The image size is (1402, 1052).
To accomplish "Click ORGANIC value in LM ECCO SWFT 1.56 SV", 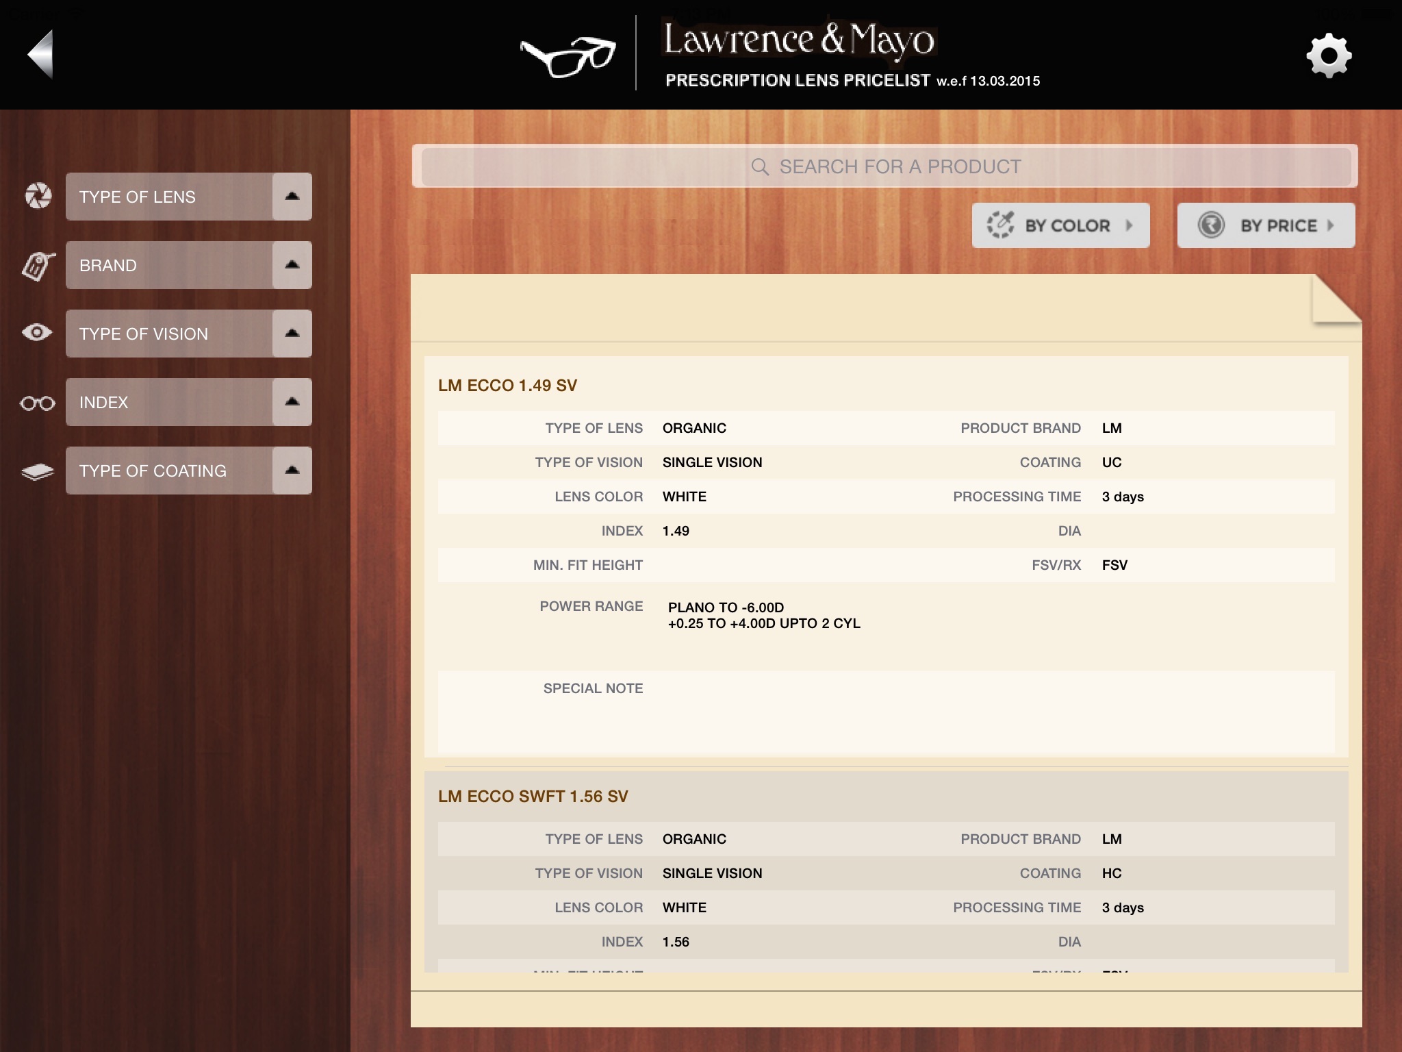I will (694, 839).
